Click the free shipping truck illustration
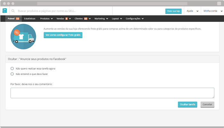The image size is (224, 128). click(23, 36)
